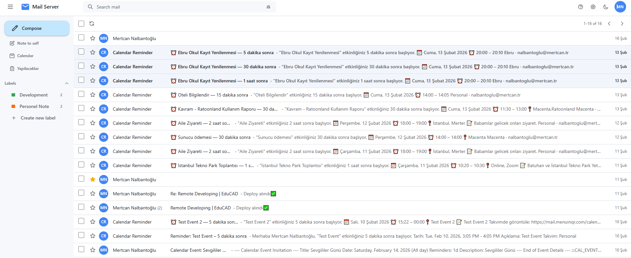Image resolution: width=631 pixels, height=258 pixels.
Task: Check the Test Event 2 reminder checkbox
Action: (x=81, y=221)
